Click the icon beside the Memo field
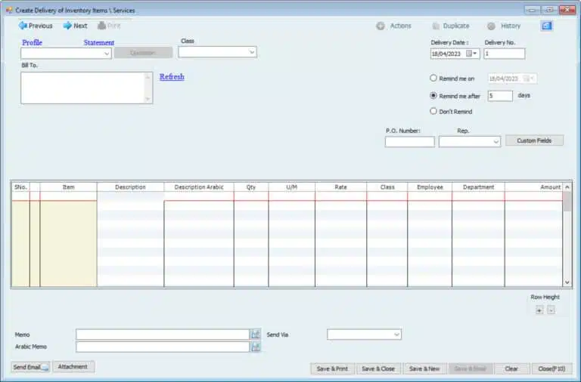 tap(256, 334)
